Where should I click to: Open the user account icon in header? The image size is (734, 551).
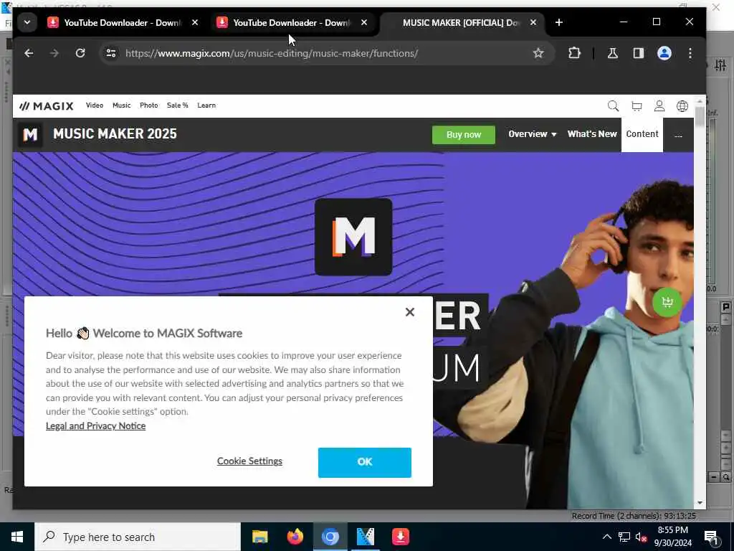(x=659, y=106)
